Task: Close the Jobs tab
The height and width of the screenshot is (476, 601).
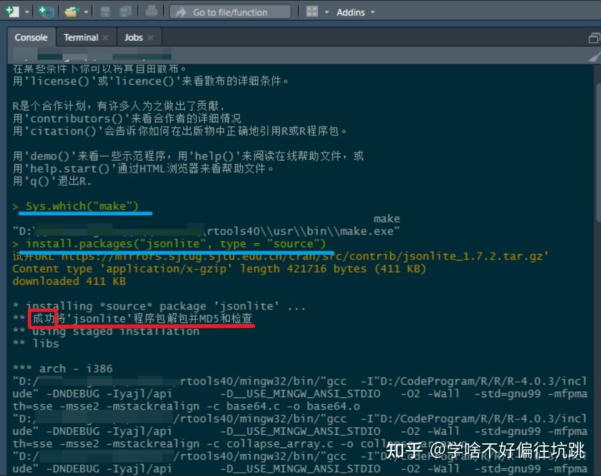Action: click(x=150, y=37)
